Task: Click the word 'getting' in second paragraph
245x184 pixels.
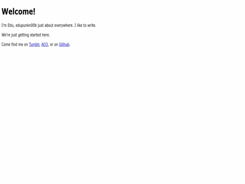Action: coord(24,35)
